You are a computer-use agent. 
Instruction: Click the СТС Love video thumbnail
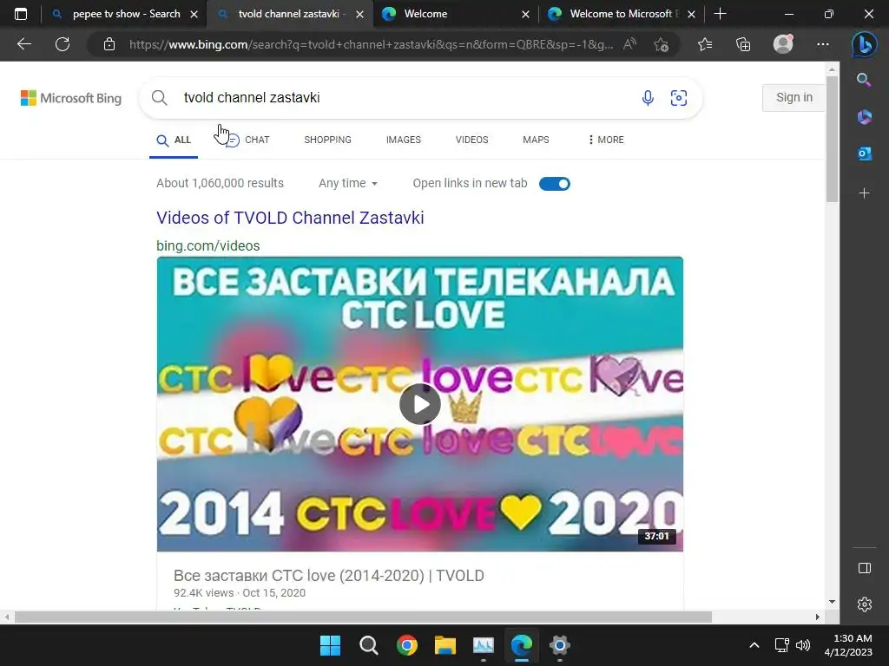pyautogui.click(x=420, y=404)
